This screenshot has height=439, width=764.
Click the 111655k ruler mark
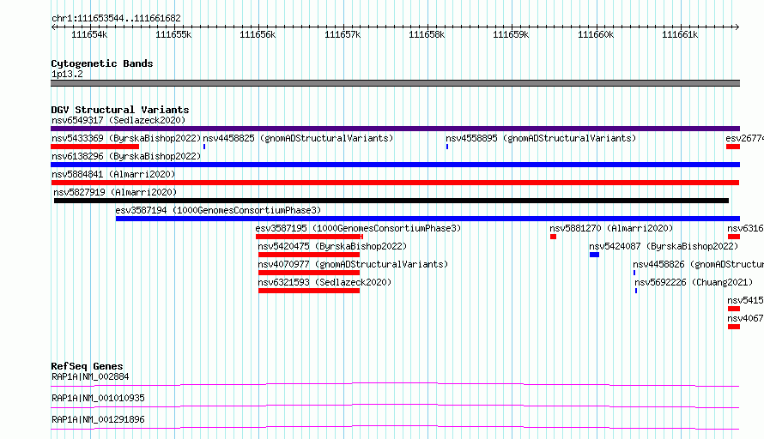coord(173,34)
